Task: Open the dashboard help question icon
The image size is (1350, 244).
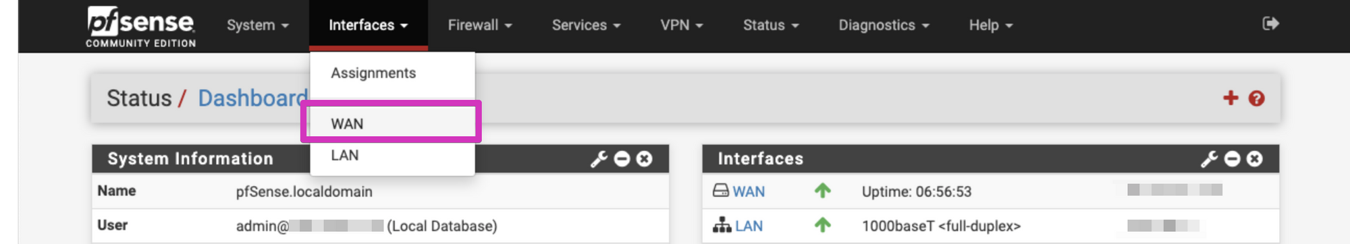Action: [x=1256, y=98]
